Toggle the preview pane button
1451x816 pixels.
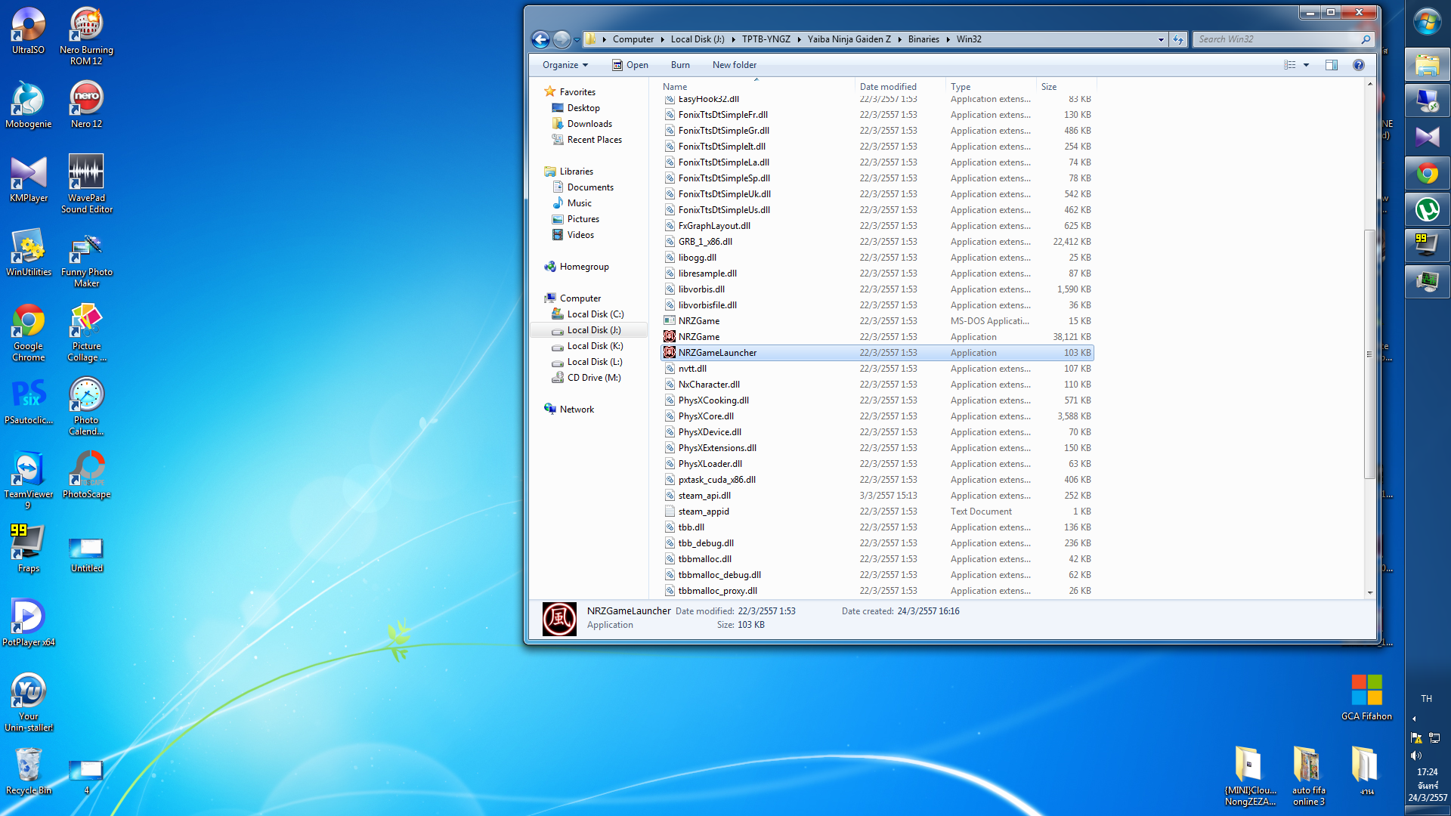(1331, 65)
